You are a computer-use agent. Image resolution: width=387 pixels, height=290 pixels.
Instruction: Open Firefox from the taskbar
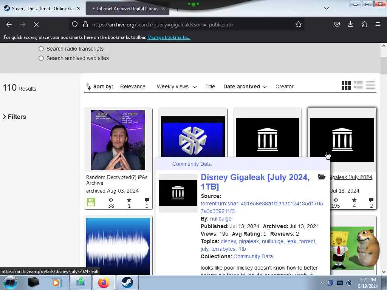(x=104, y=282)
